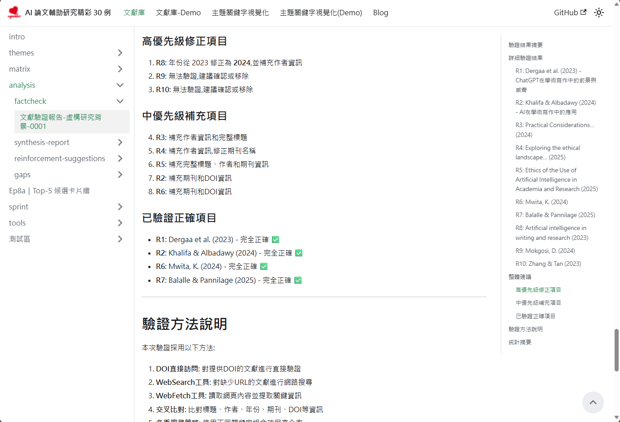Viewport: 620px width, 422px height.
Task: Expand synthesis-report chevron arrow
Action: coord(120,142)
